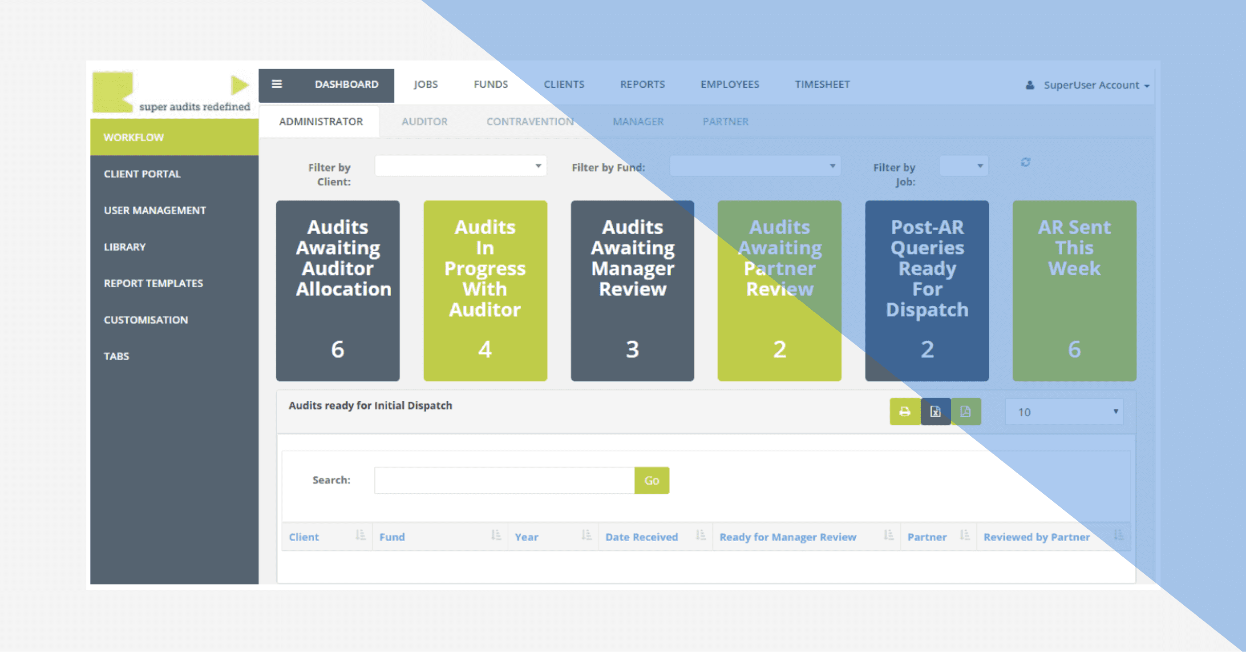Toggle sorting on the Client column
The height and width of the screenshot is (652, 1246).
360,536
